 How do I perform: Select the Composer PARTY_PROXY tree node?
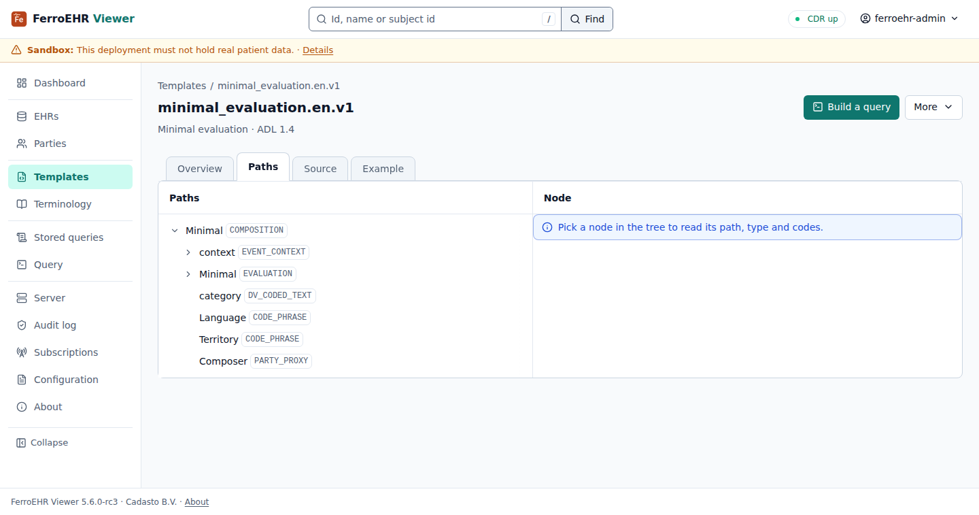(x=255, y=361)
